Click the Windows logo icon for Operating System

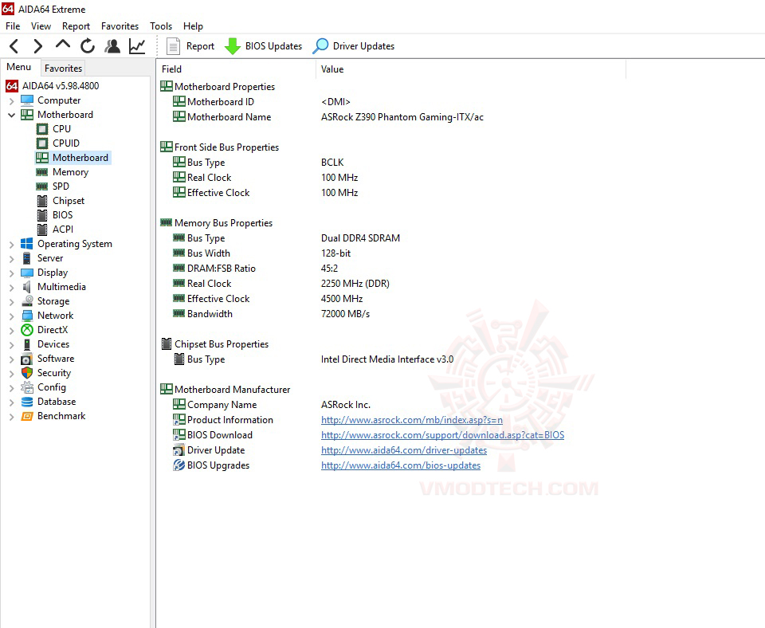click(x=27, y=244)
